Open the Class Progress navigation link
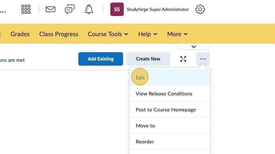Screen dimensions: 275x154 pos(59,34)
